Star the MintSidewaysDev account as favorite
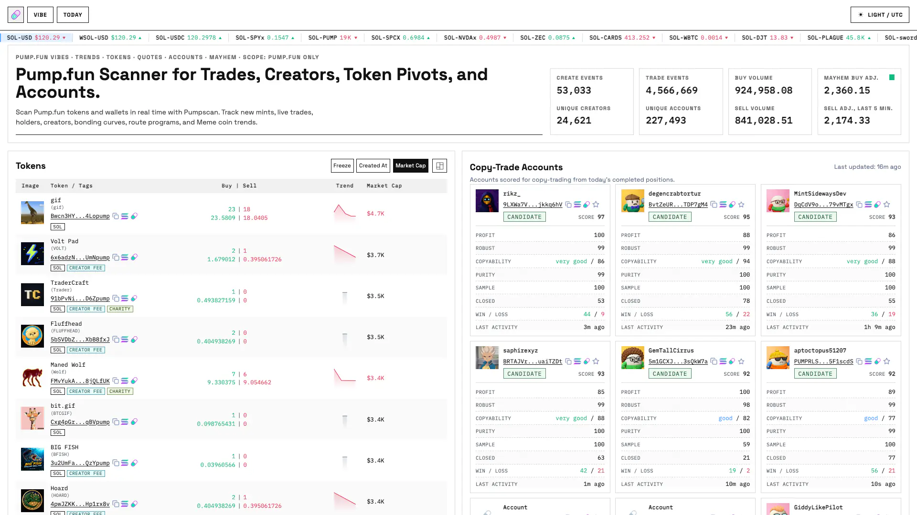Screen dimensions: 917x515 click(887, 205)
